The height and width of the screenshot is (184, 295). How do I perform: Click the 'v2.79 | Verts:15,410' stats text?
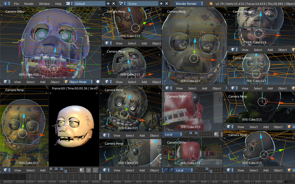pos(230,4)
